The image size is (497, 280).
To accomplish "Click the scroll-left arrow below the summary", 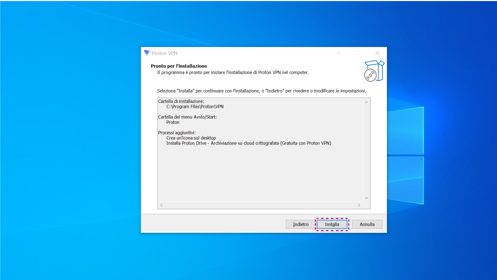I will point(161,205).
